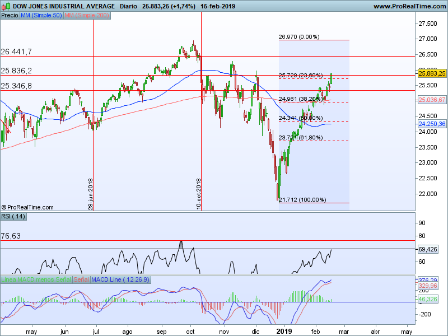448x336 pixels.
Task: Click the pink 200 MA value tag 25.036,67
Action: point(432,100)
